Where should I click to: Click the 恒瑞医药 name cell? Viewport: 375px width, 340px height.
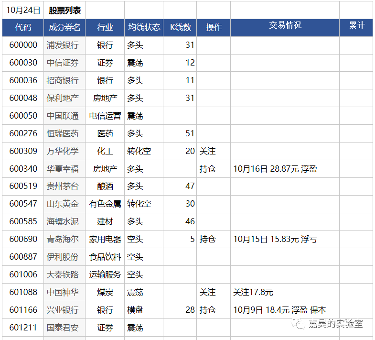coord(64,133)
